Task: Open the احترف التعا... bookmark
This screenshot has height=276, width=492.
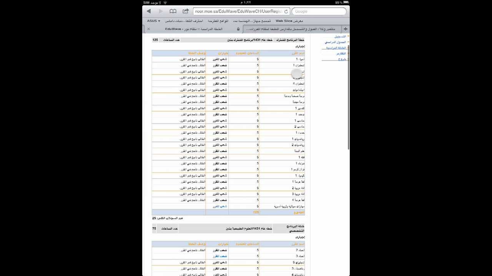Action: [184, 21]
